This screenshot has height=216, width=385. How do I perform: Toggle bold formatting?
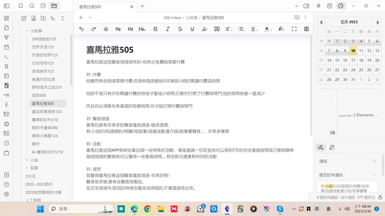click(156, 29)
